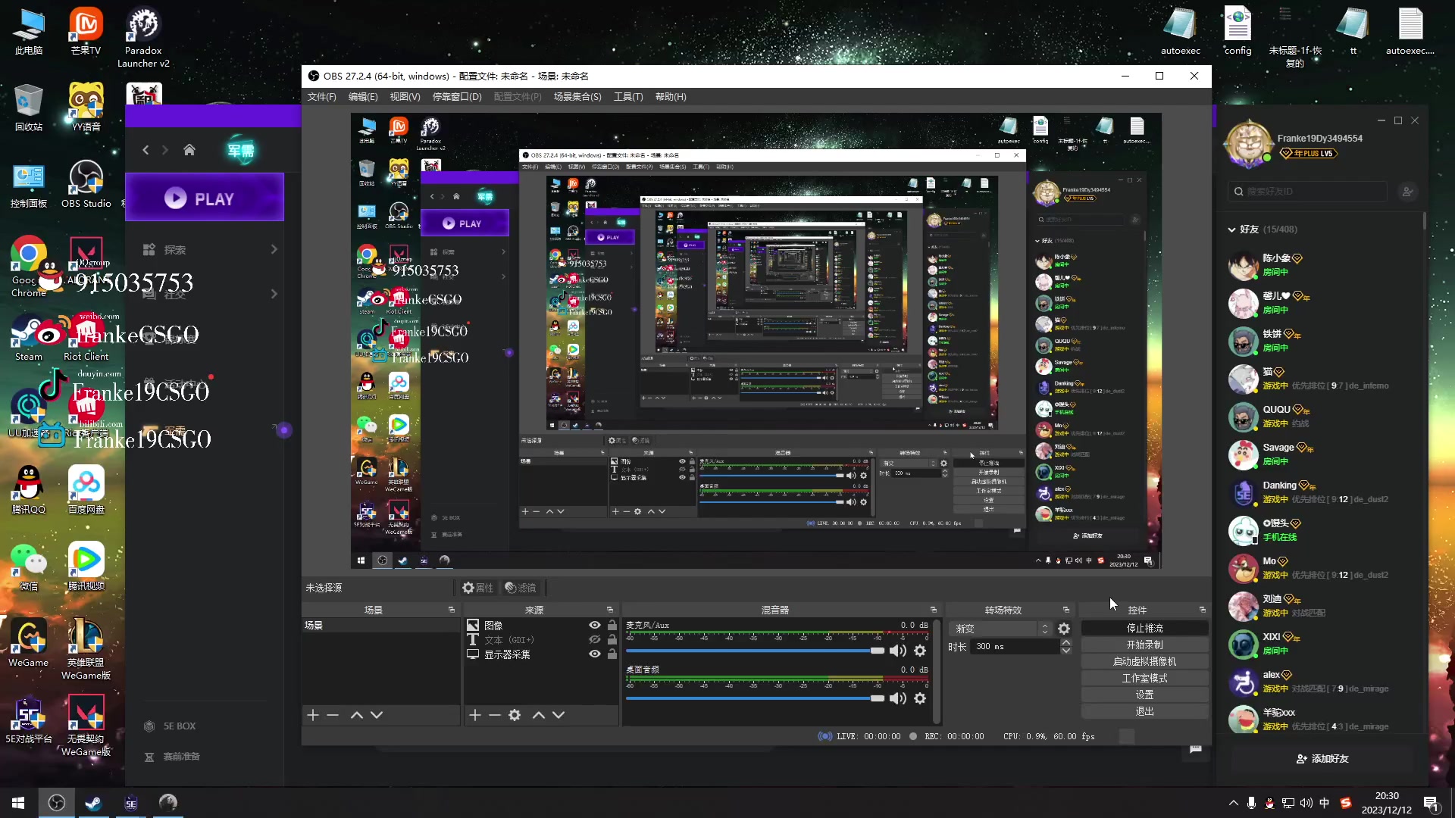The image size is (1455, 818).
Task: Decrease the 时长 duration with the down arrow
Action: click(x=1066, y=651)
